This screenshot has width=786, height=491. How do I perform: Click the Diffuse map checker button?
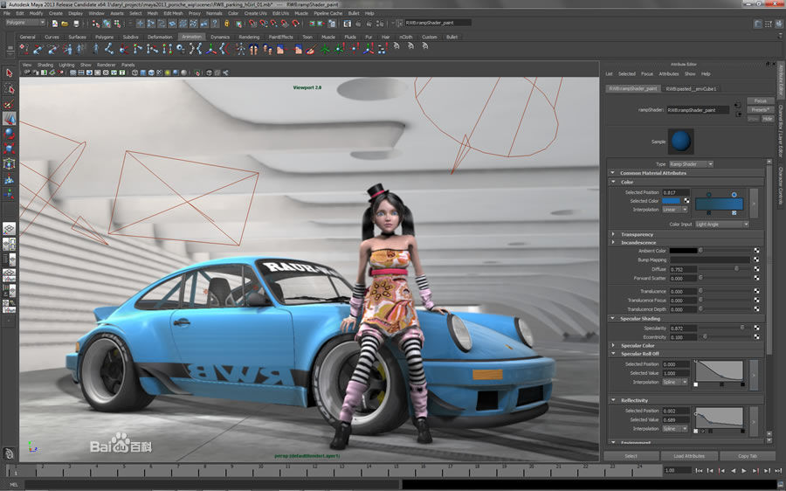pyautogui.click(x=756, y=269)
